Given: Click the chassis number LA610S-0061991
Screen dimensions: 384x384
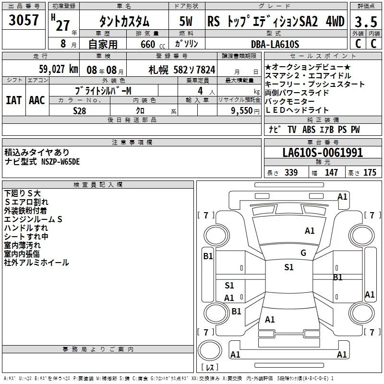Looking at the screenshot, I should (323, 153).
